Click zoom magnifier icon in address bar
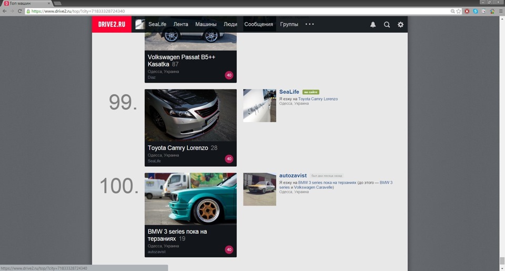The width and height of the screenshot is (505, 271). pos(452,11)
